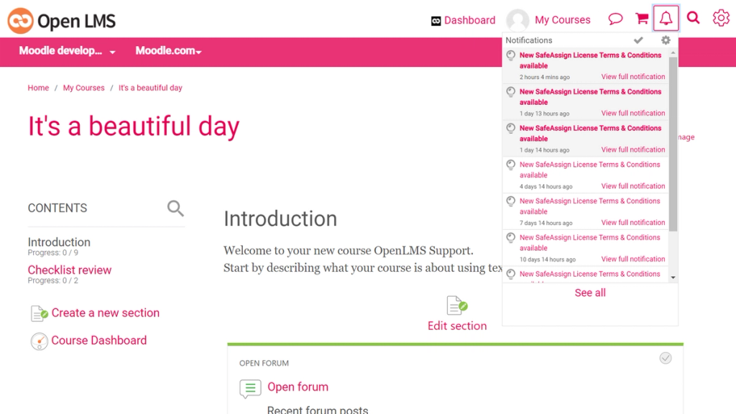The image size is (736, 414).
Task: Select Home in the breadcrumb trail
Action: [x=38, y=87]
